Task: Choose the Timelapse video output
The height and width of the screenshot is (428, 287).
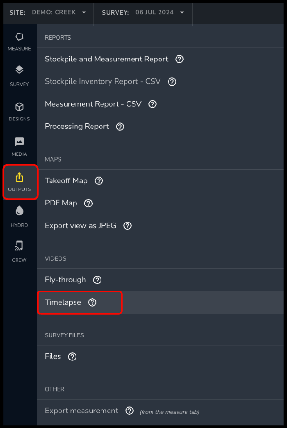Action: (63, 302)
